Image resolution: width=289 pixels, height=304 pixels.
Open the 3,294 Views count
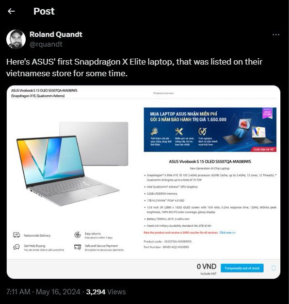tap(106, 292)
